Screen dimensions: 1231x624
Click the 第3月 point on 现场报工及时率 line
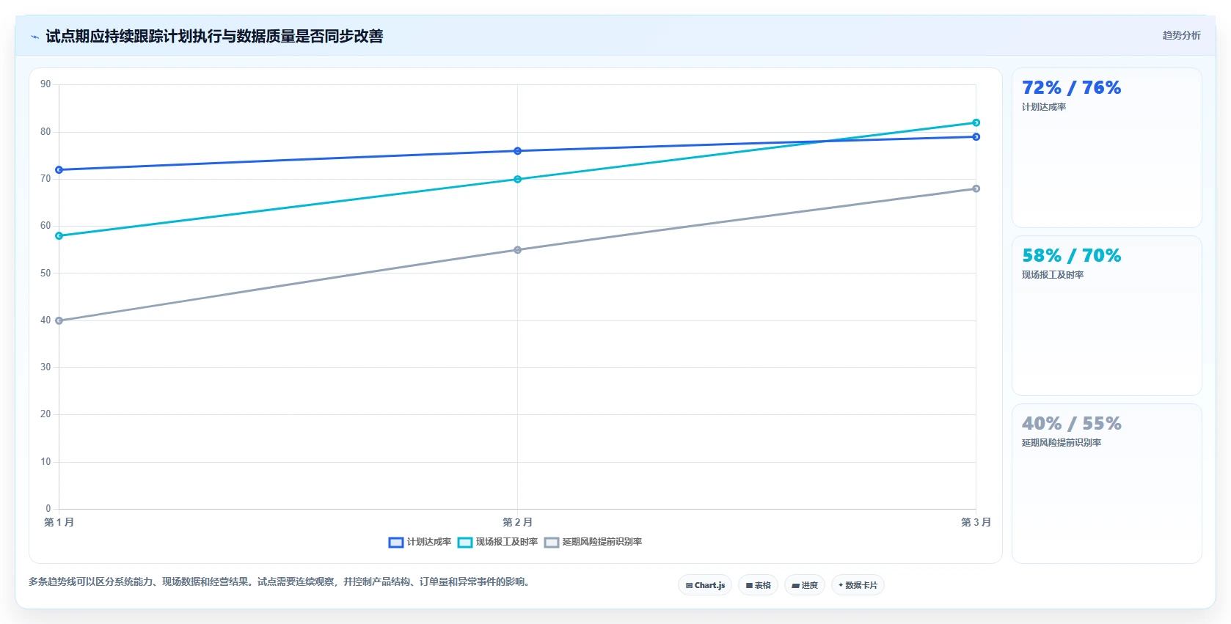[x=976, y=122]
